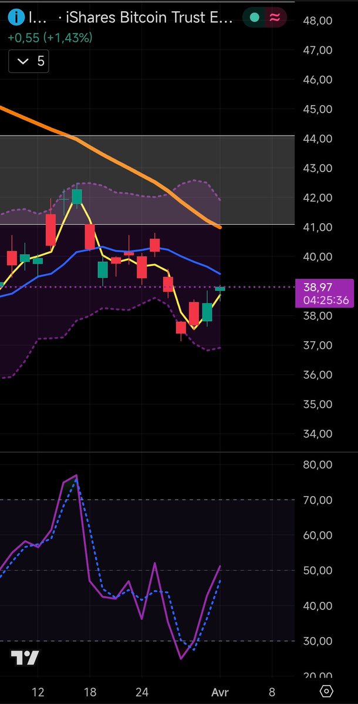The width and height of the screenshot is (358, 704).
Task: Click the 18 date label on time axis
Action: tap(90, 692)
